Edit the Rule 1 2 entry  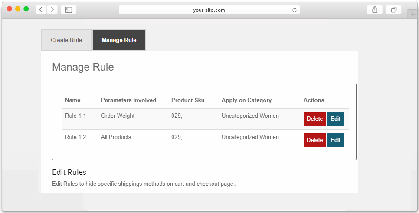(x=335, y=140)
